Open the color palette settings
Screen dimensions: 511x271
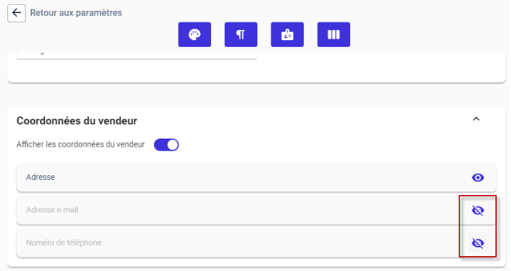pyautogui.click(x=195, y=35)
